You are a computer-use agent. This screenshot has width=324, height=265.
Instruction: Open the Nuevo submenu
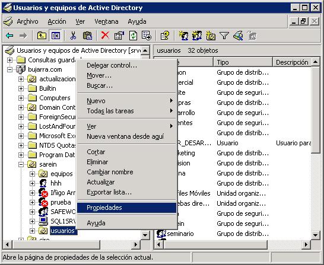pyautogui.click(x=126, y=101)
